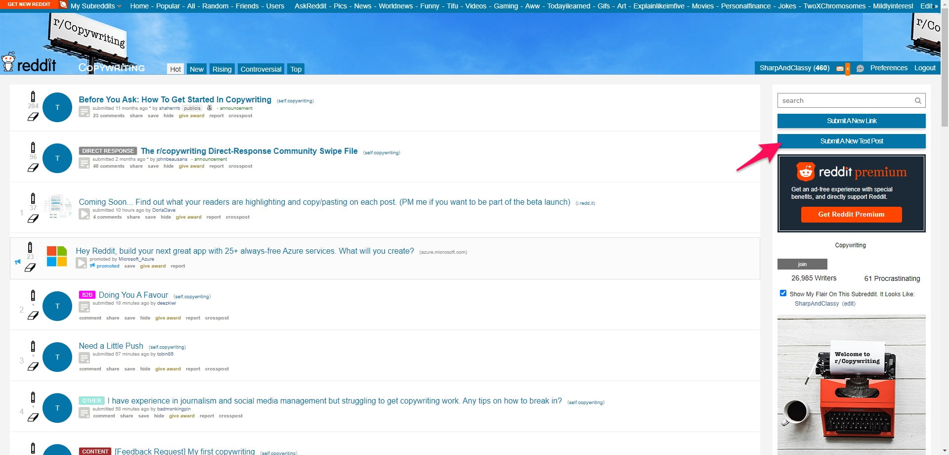Viewport: 949px width, 455px height.
Task: Switch to the Controversial tab
Action: coord(261,69)
